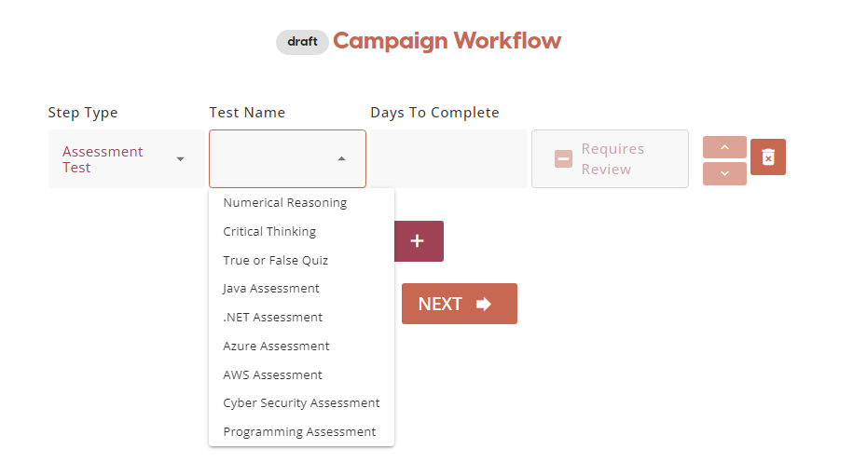
Task: Toggle the Requires Review checkbox
Action: coord(563,159)
